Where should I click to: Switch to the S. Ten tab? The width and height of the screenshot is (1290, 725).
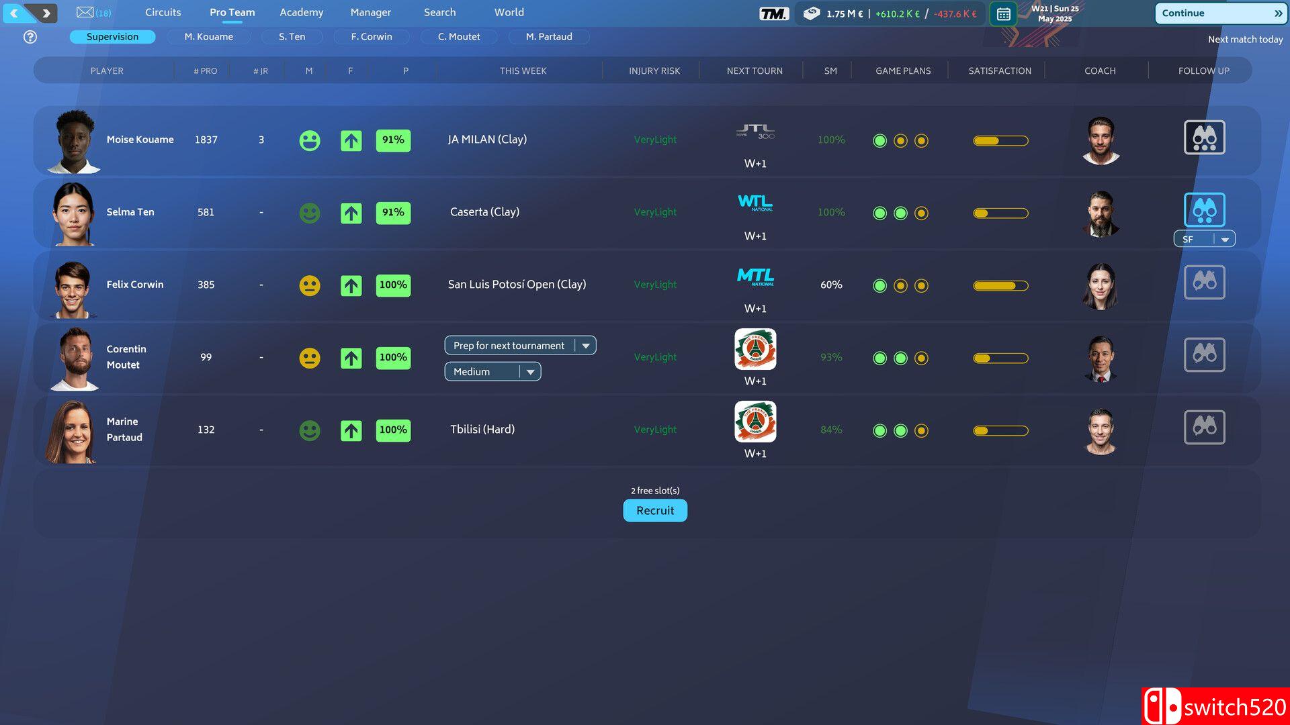[x=292, y=37]
